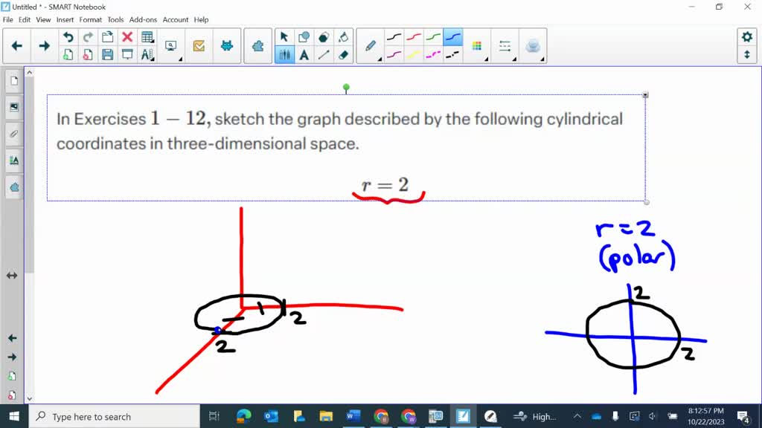Image resolution: width=762 pixels, height=428 pixels.
Task: Open the Measurement Tools dropdown
Action: 147,55
